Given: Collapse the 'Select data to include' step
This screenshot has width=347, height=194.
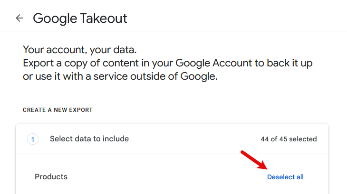Looking at the screenshot, I should point(89,139).
